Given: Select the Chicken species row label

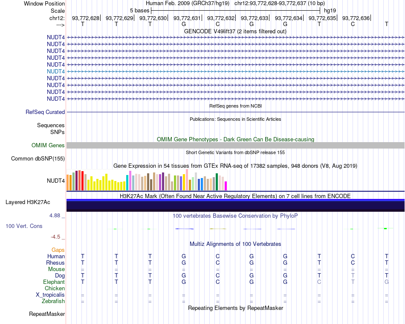Looking at the screenshot, I should [55, 288].
